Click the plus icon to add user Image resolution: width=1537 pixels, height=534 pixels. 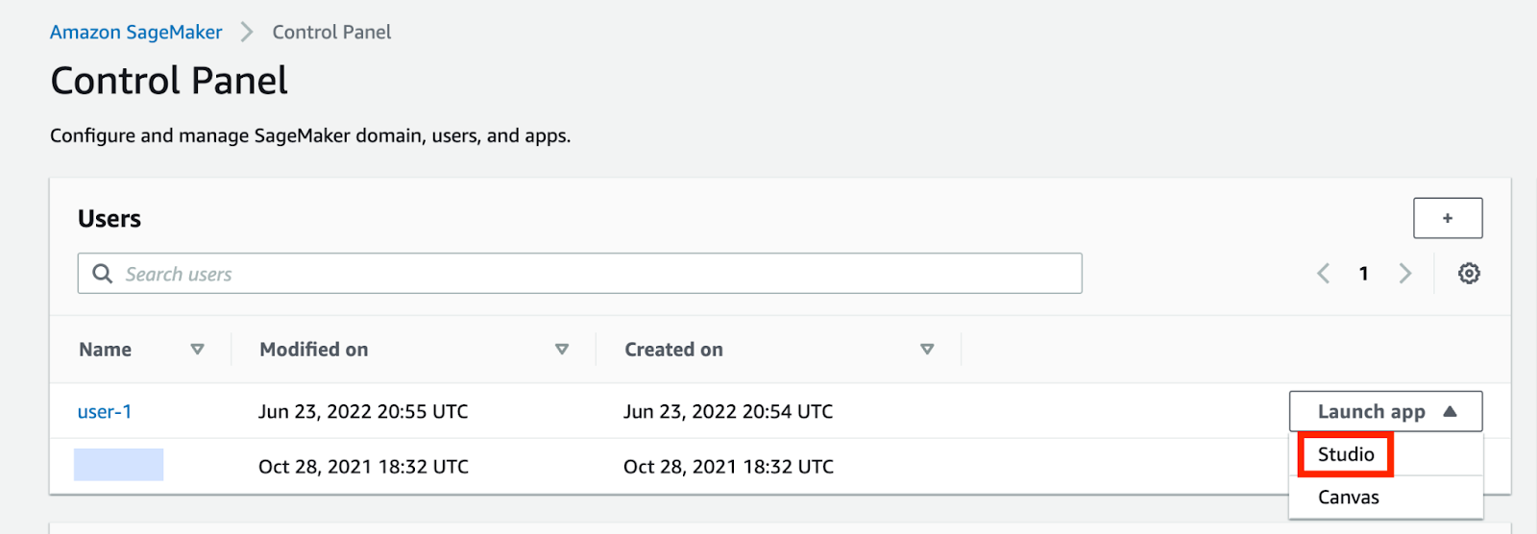(1447, 218)
